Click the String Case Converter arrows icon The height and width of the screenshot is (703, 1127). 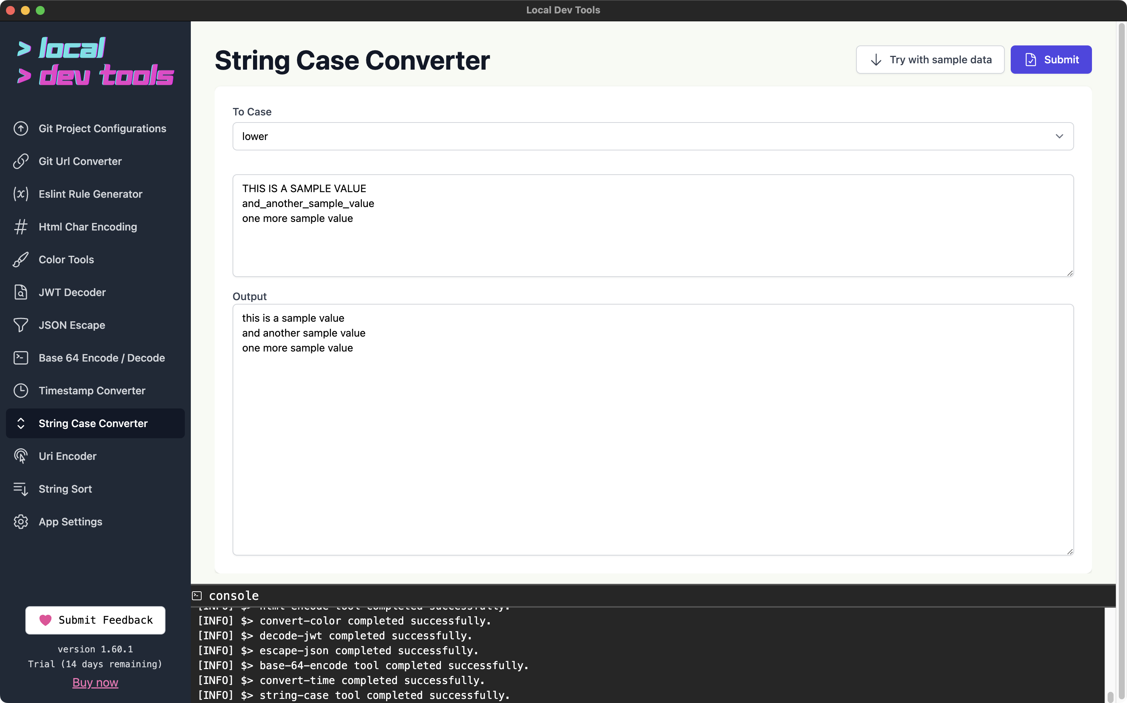(x=21, y=424)
